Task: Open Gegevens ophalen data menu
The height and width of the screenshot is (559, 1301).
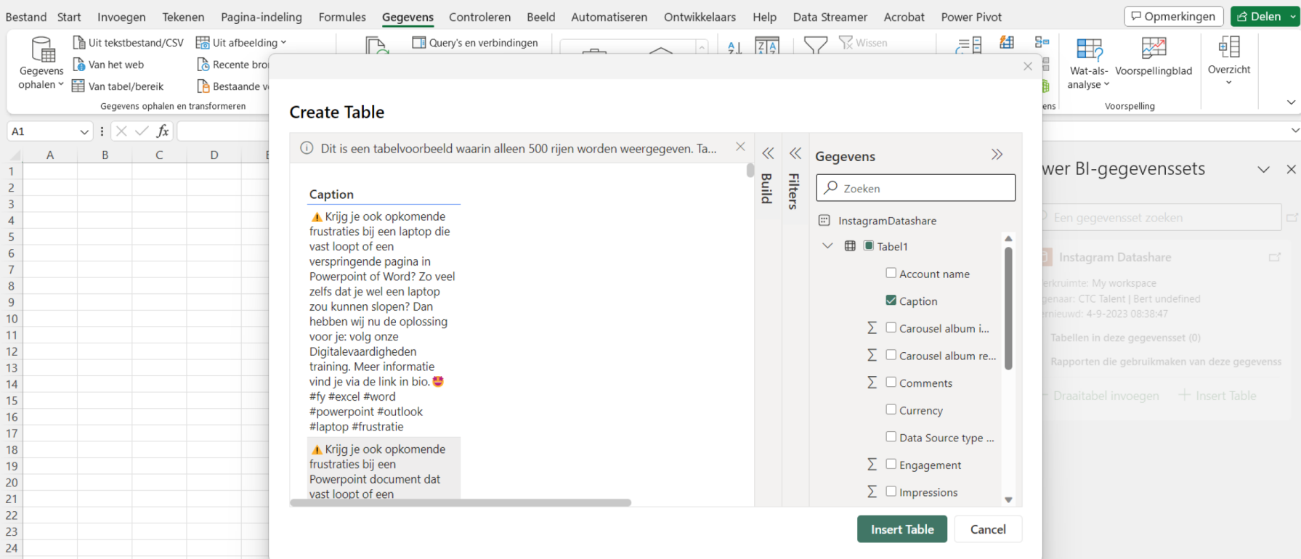Action: pyautogui.click(x=41, y=63)
